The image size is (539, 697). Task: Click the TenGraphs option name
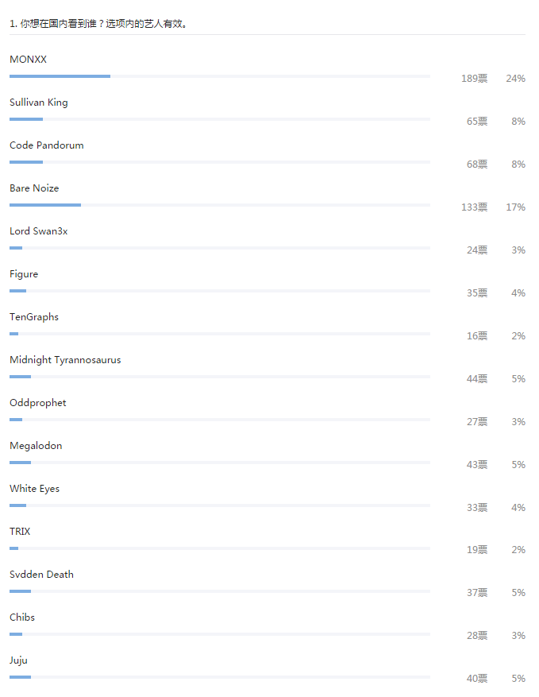point(34,317)
